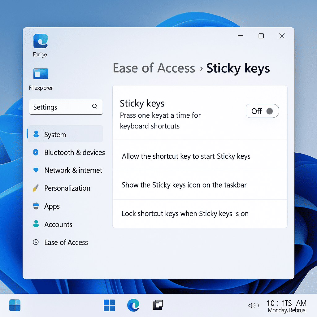Enable shortcut key to start Sticky keys
This screenshot has width=317, height=317.
pos(186,156)
